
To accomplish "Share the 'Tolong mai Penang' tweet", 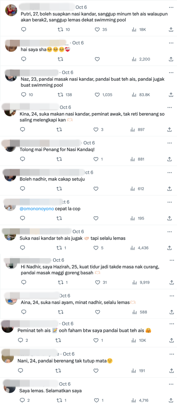I will point(170,159).
